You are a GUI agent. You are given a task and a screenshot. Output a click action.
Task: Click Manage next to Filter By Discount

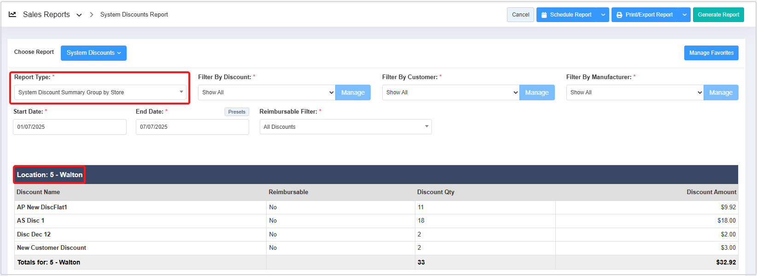(353, 92)
